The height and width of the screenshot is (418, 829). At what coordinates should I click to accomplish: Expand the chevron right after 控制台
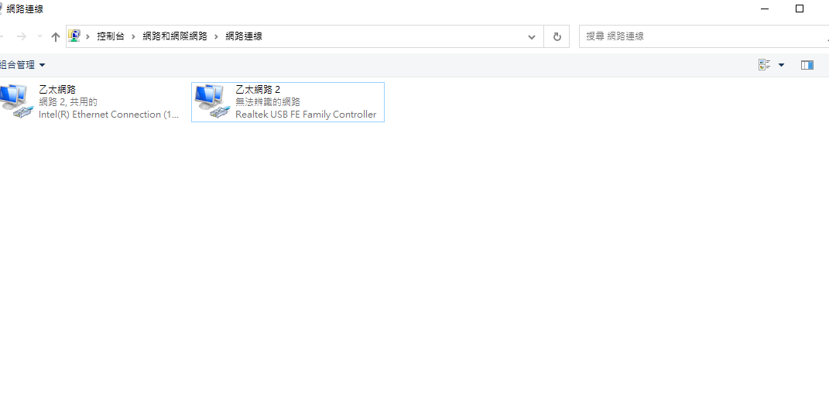tap(133, 36)
